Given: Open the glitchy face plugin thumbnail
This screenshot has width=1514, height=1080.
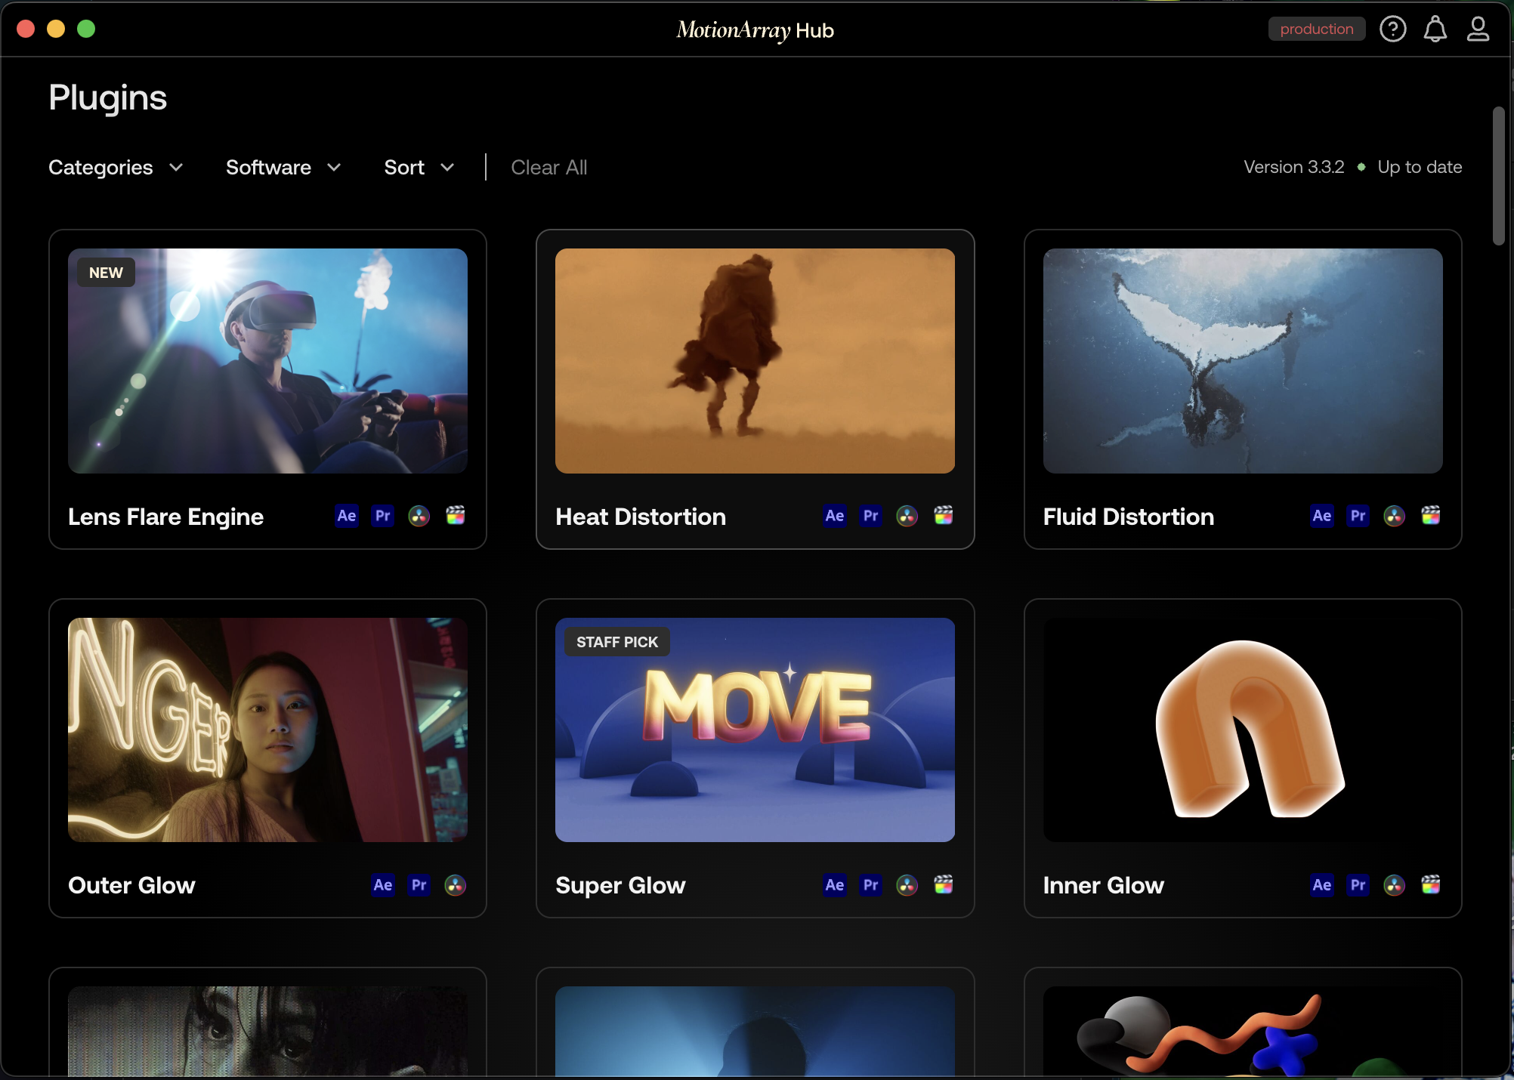Looking at the screenshot, I should (x=267, y=1031).
